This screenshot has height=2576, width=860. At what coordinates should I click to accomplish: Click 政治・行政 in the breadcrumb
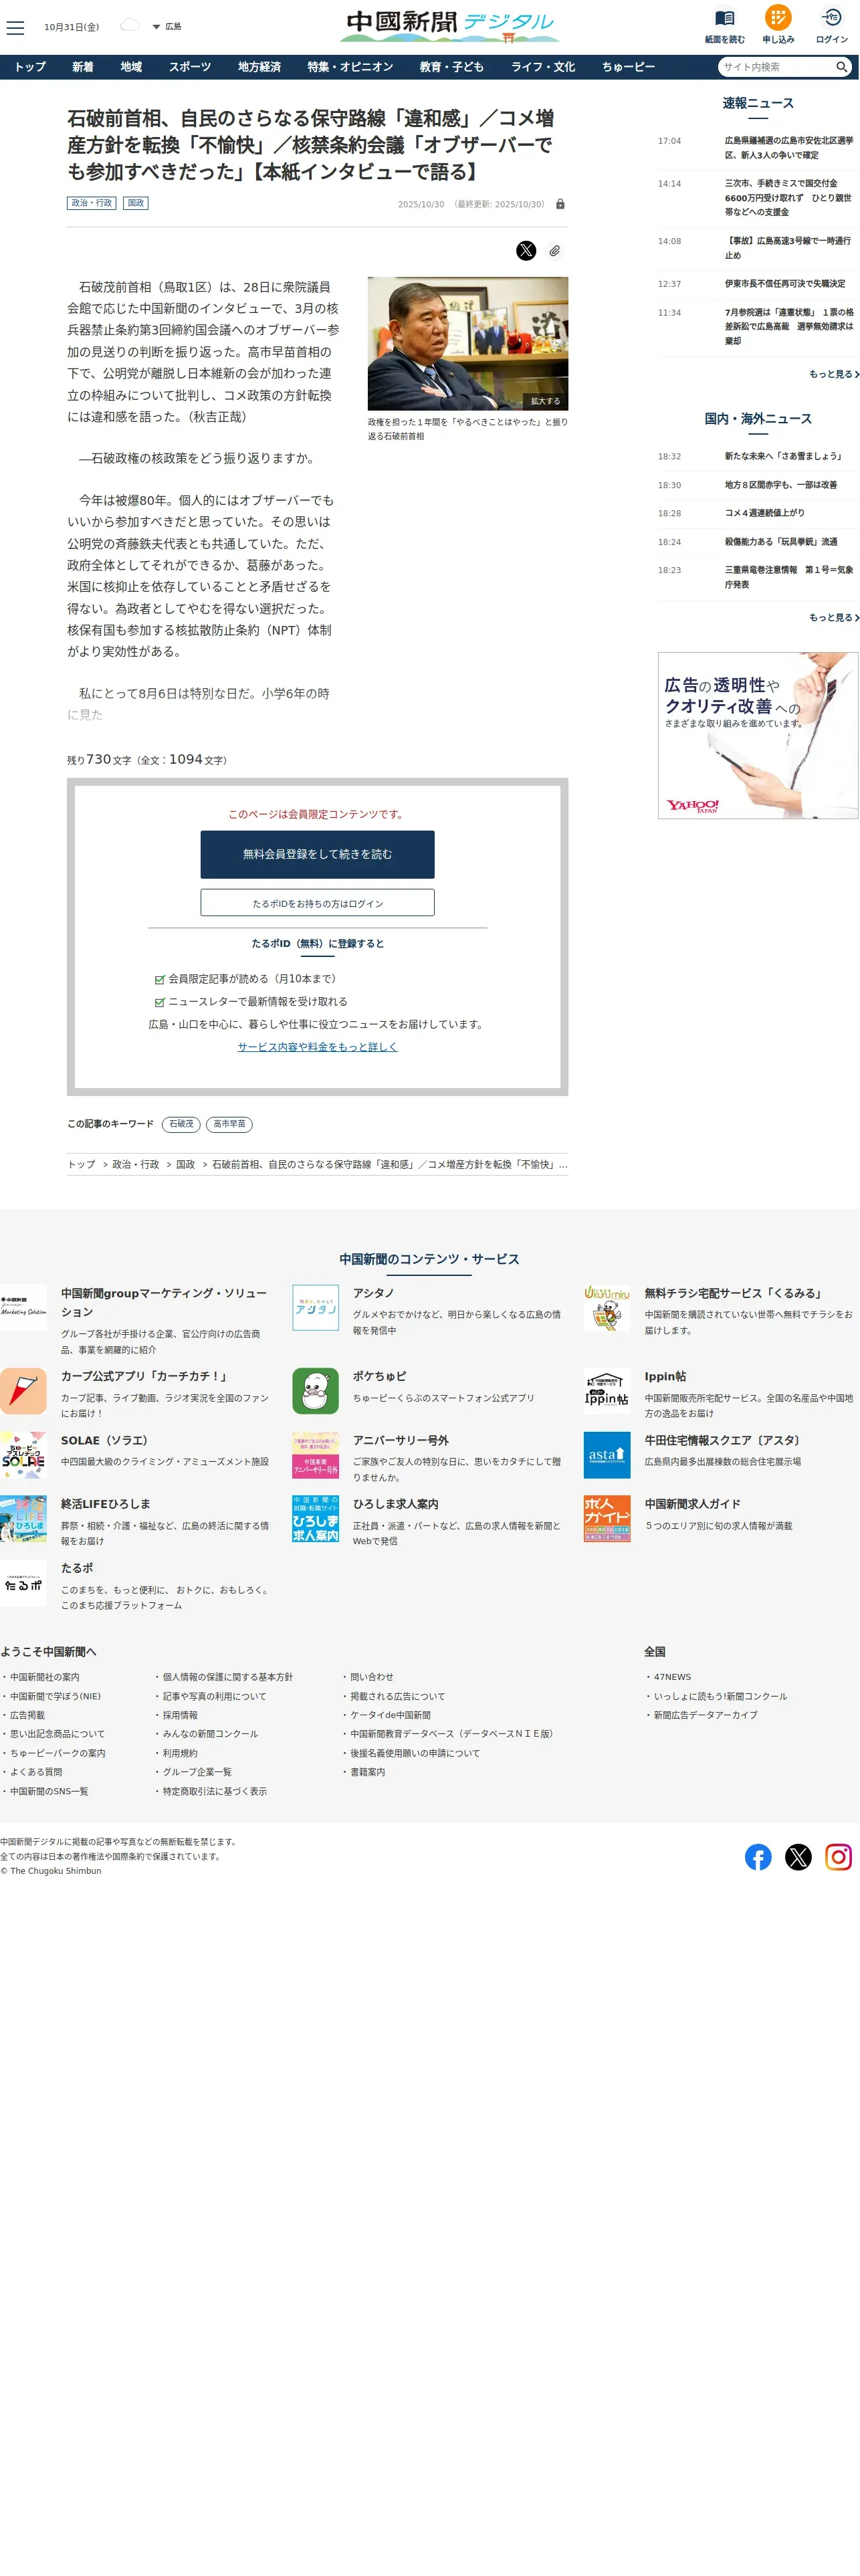click(x=135, y=1165)
